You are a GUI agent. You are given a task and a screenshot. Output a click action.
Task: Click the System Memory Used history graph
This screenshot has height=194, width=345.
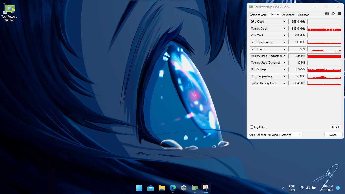coord(324,83)
